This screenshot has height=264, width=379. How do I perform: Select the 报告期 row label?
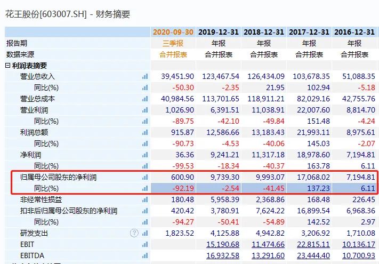click(x=17, y=43)
